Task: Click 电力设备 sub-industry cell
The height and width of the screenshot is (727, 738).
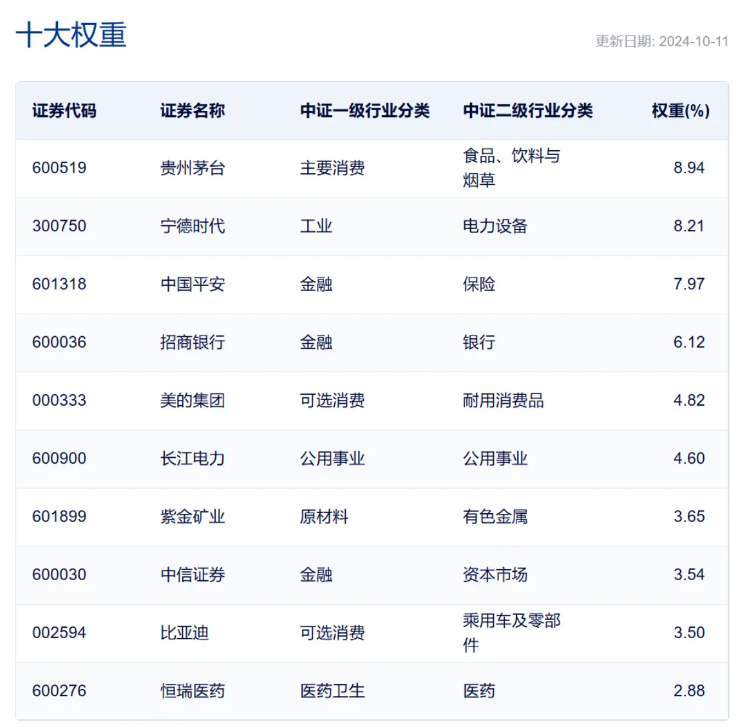Action: click(495, 226)
